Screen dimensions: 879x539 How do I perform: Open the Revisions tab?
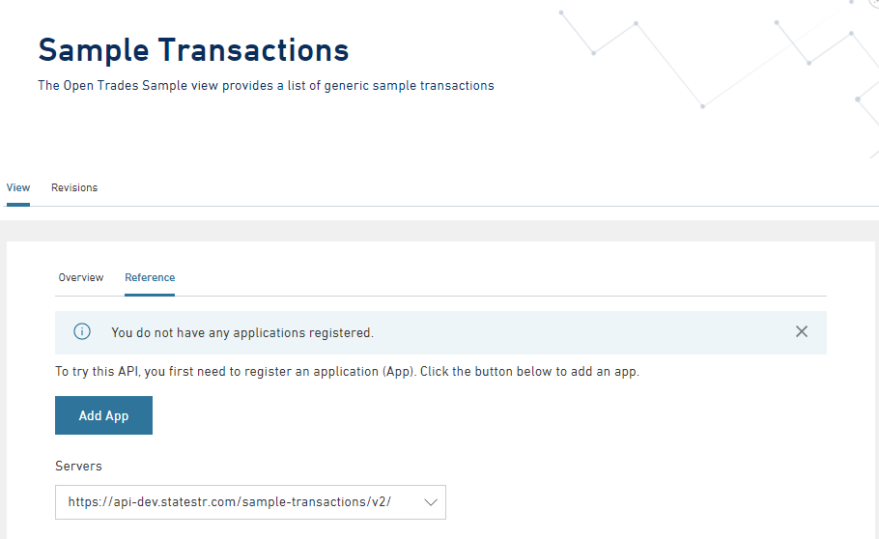[x=74, y=187]
